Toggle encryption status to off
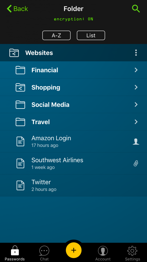Image resolution: width=147 pixels, height=262 pixels. pyautogui.click(x=73, y=19)
